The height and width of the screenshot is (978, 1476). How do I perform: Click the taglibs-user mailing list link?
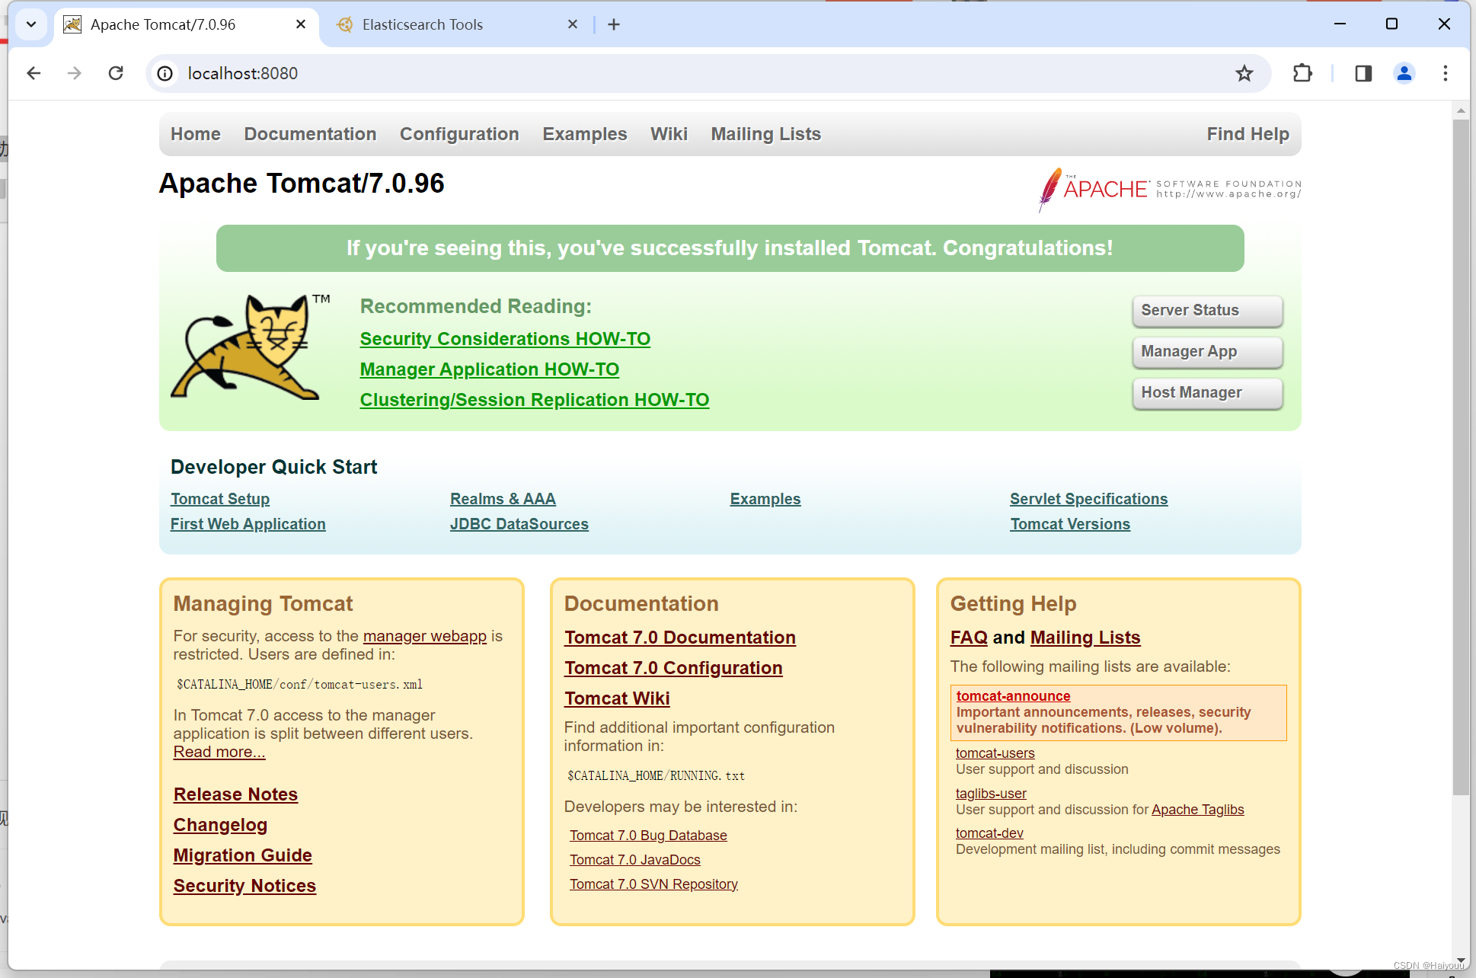click(991, 794)
